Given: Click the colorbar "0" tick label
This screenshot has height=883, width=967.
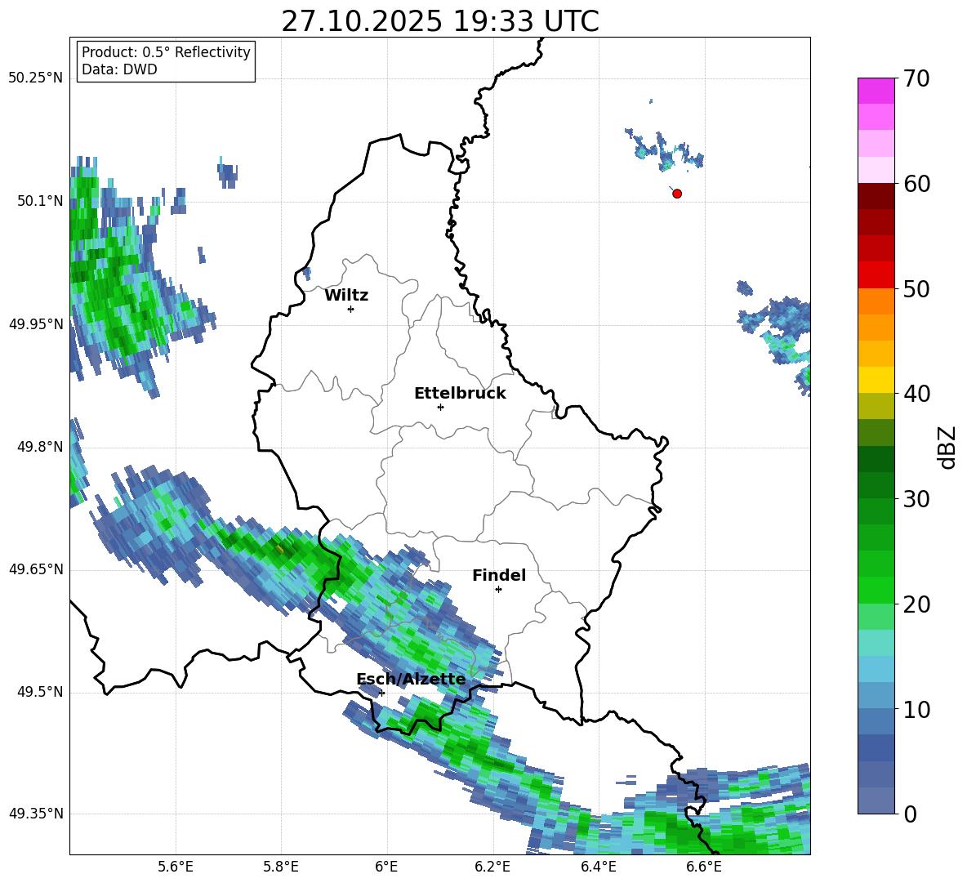Looking at the screenshot, I should (x=910, y=814).
